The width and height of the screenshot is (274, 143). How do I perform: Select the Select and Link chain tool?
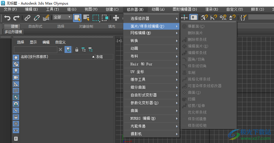click(27, 18)
